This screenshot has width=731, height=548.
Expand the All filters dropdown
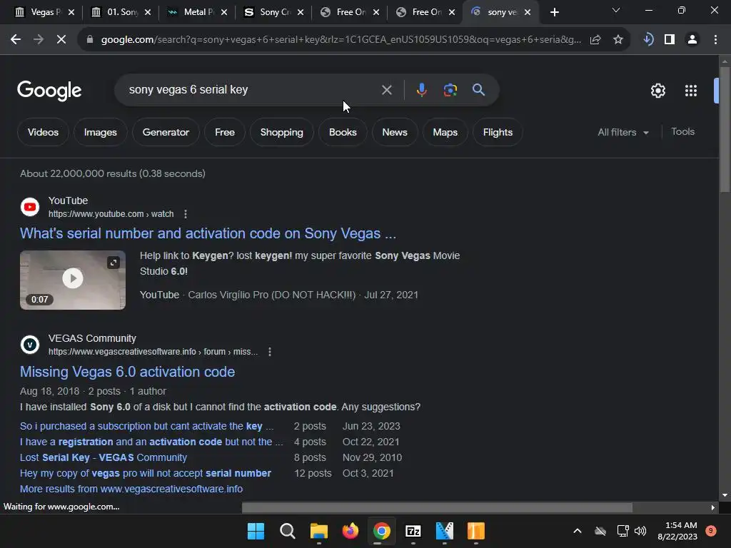[622, 132]
